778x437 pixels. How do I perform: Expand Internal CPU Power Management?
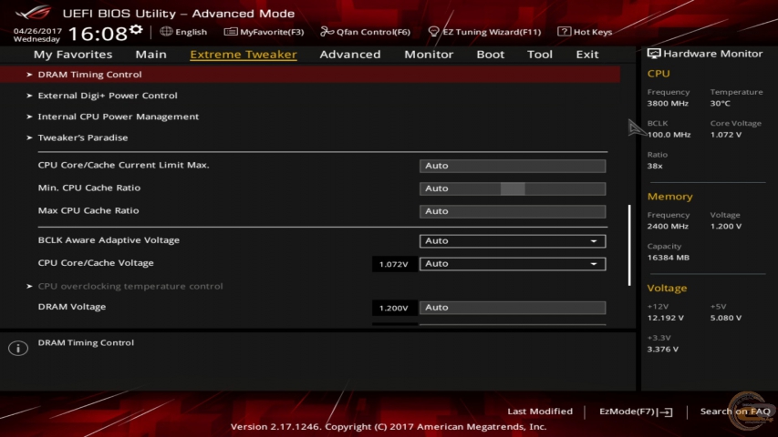[118, 117]
